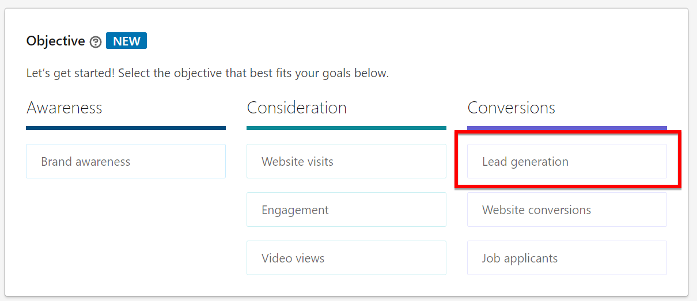Click the Conversions column heading
Screen dimensions: 697x301
pos(511,108)
